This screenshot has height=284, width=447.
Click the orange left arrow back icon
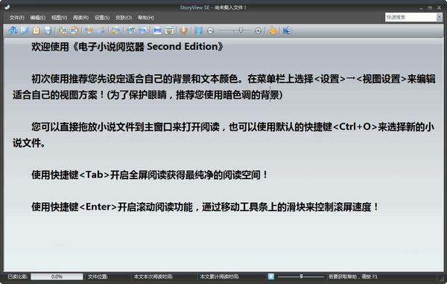[63, 30]
